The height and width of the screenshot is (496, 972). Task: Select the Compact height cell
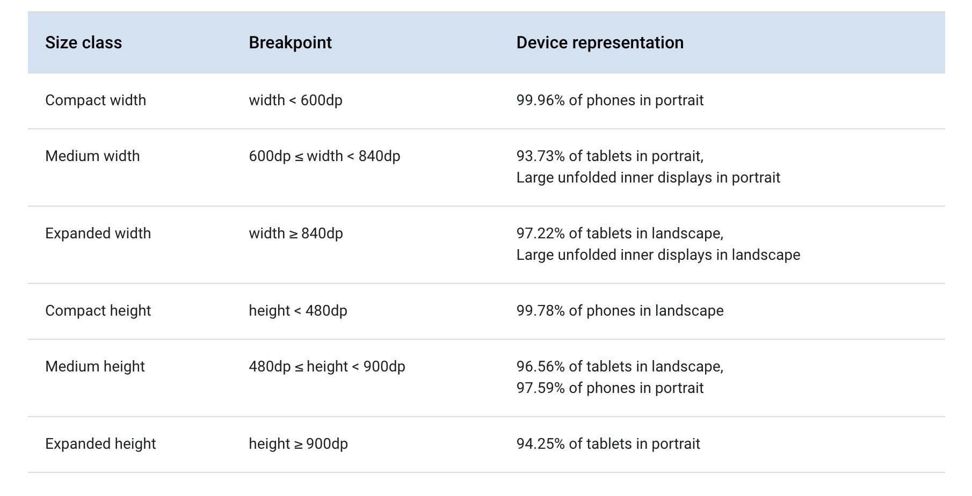point(98,311)
